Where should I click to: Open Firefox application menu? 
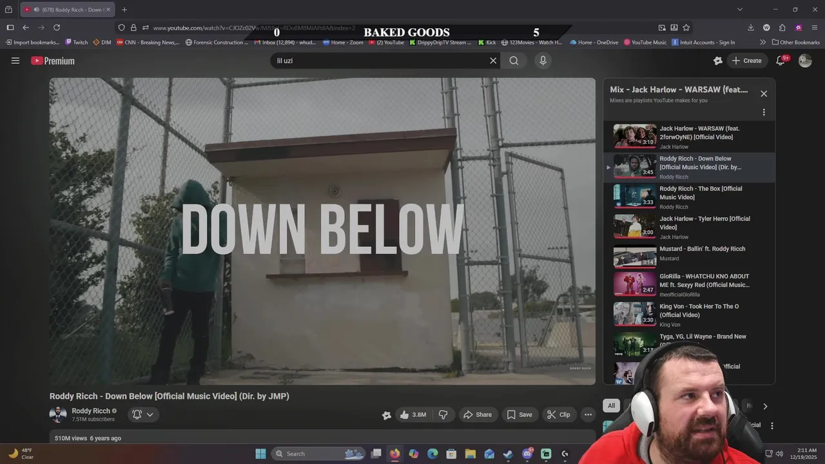click(815, 28)
